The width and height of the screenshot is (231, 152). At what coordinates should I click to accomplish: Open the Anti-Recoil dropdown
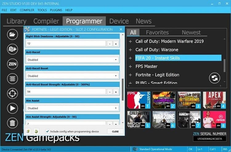click(72, 60)
